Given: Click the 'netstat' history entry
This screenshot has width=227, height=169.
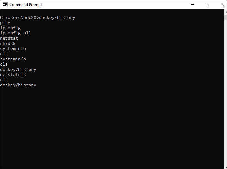Looking at the screenshot, I should [9, 38].
